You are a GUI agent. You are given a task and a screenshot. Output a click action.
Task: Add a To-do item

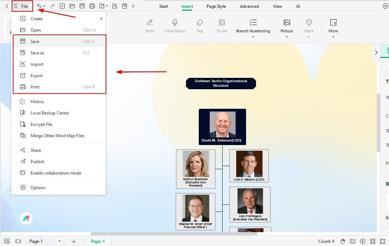[221, 25]
